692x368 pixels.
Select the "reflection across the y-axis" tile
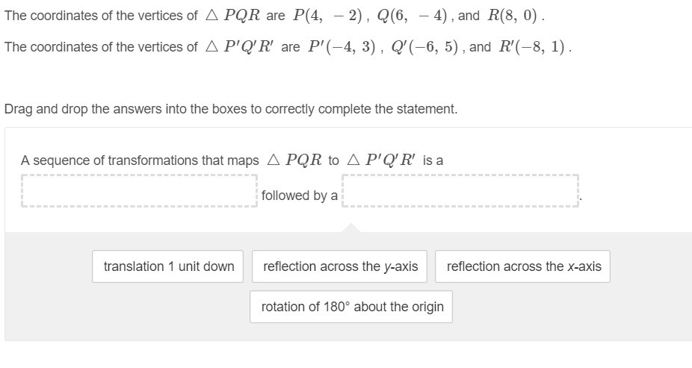click(339, 266)
